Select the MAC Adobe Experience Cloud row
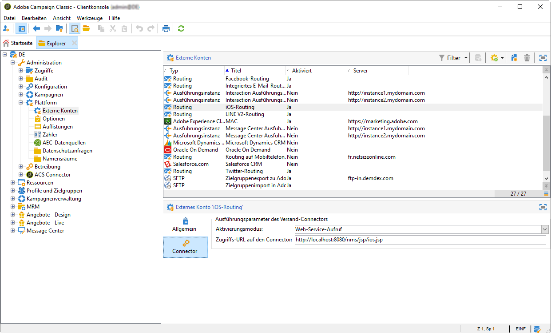The image size is (551, 333). pyautogui.click(x=353, y=121)
